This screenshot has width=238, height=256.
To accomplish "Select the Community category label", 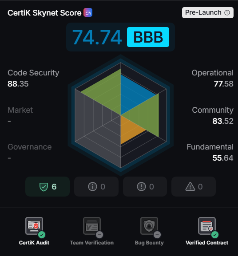I will pos(213,110).
